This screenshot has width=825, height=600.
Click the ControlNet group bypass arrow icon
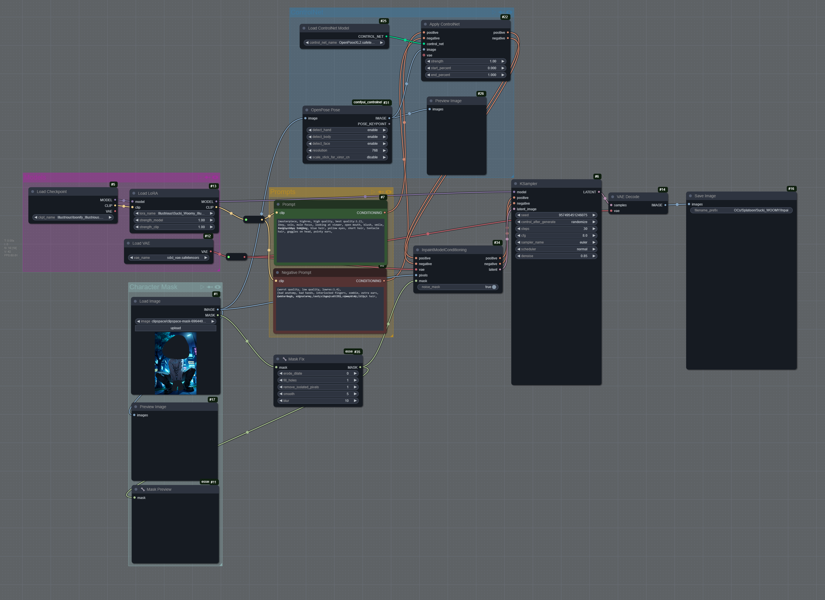[502, 12]
